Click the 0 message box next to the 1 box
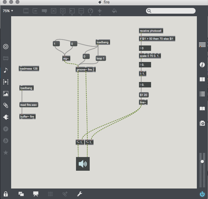This screenshot has width=208, height=199. [74, 44]
